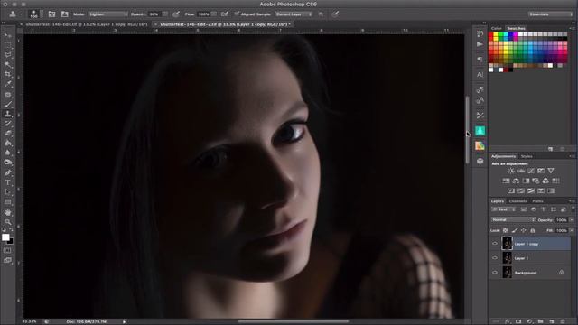This screenshot has width=578, height=325.
Task: Select the Hand tool
Action: (x=7, y=213)
